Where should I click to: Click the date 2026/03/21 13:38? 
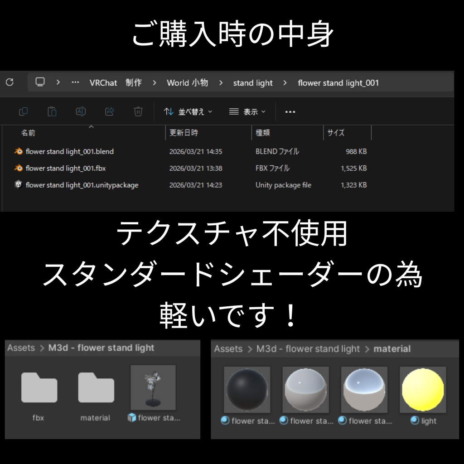196,168
